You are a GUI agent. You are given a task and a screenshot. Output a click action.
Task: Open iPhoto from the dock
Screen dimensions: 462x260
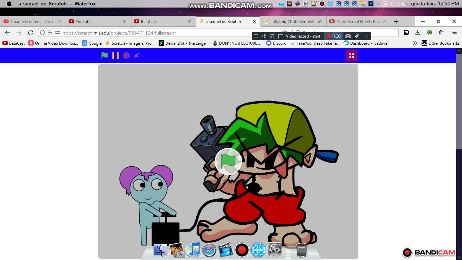pyautogui.click(x=177, y=250)
